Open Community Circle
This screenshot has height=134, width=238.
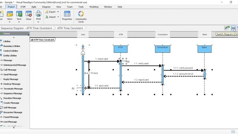point(81,17)
